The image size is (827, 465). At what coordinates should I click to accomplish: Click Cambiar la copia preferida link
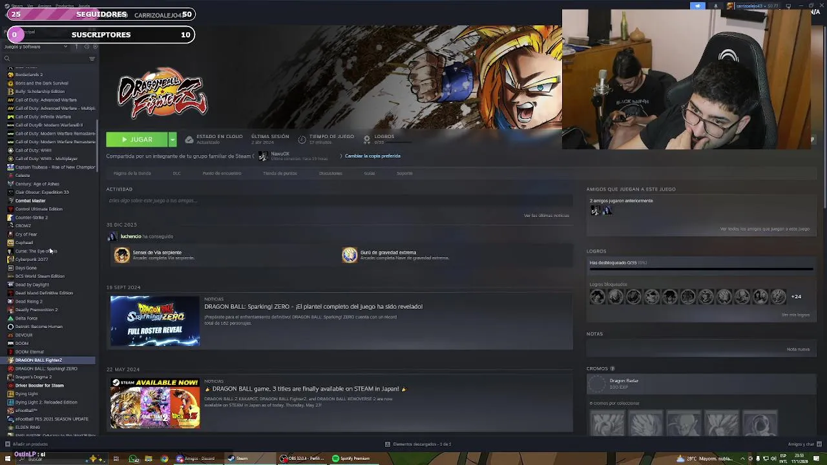click(x=373, y=156)
